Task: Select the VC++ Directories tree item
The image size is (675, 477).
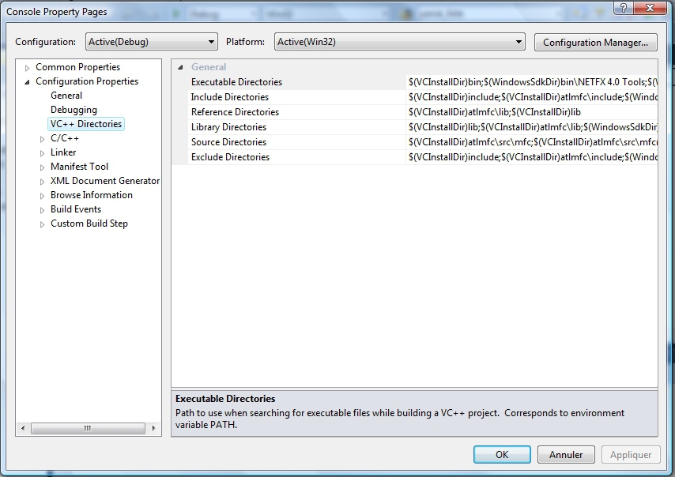Action: click(x=85, y=124)
